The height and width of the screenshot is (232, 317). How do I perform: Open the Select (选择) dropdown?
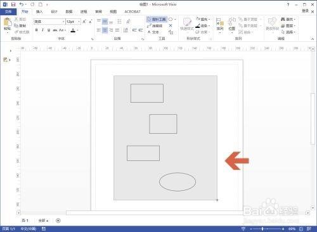pyautogui.click(x=288, y=32)
